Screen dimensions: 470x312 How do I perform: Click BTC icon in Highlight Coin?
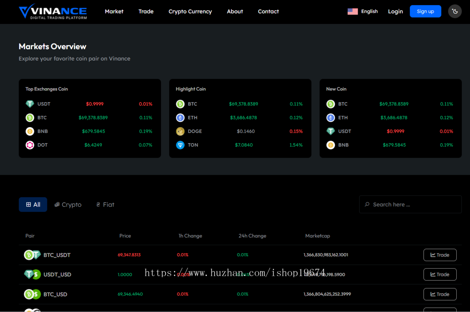(x=180, y=104)
